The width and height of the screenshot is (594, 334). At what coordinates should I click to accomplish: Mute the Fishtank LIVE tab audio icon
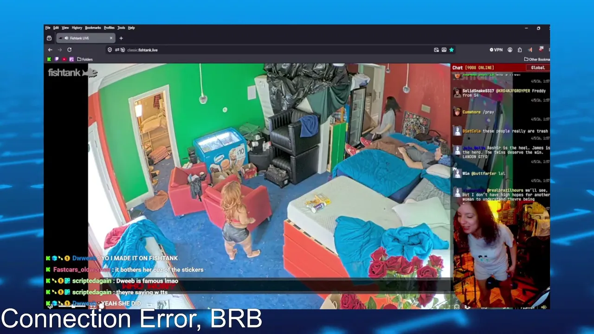(66, 38)
